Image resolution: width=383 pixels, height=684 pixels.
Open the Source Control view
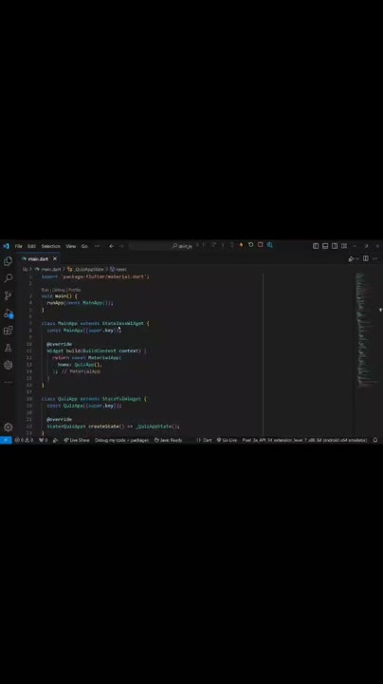coord(8,295)
